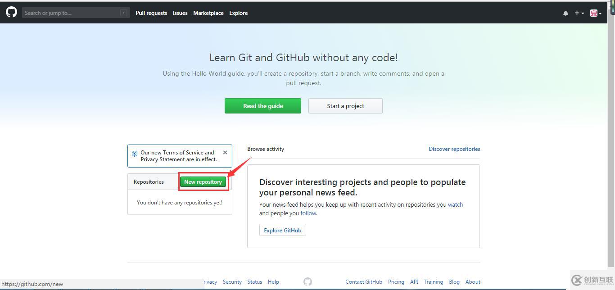Open the footer GitHub logo mark
615x290 pixels.
(307, 281)
